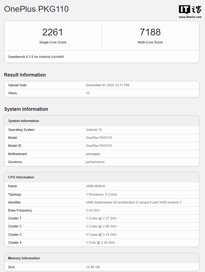This screenshot has height=272, width=205.
Task: Click the www.ithome.com URL text
Action: (x=190, y=17)
